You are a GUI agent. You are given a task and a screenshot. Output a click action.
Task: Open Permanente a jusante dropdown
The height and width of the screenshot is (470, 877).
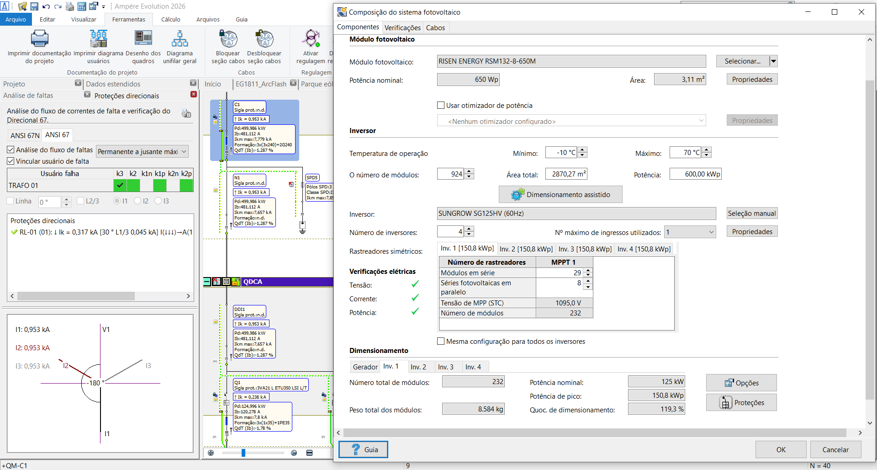pos(142,152)
